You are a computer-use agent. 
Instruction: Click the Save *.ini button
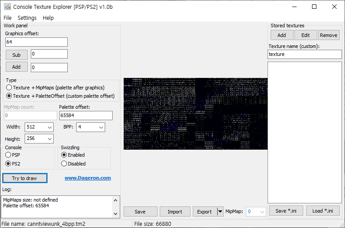(x=286, y=211)
